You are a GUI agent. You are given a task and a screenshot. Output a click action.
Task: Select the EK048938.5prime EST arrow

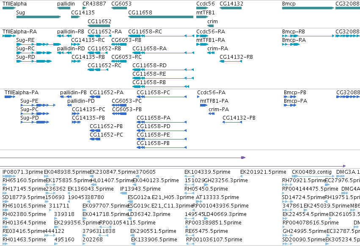coord(47,176)
